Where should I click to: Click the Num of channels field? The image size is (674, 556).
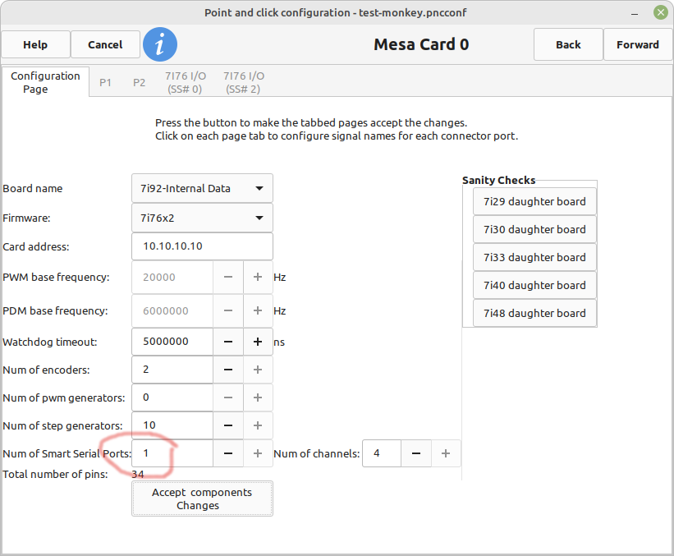382,453
